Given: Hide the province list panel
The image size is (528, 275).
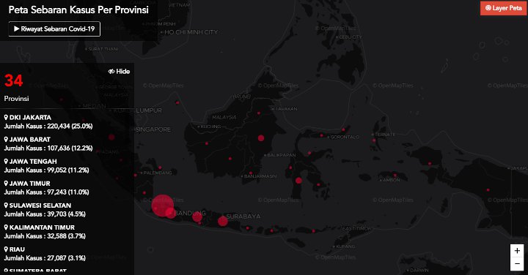Looking at the screenshot, I should tap(120, 71).
